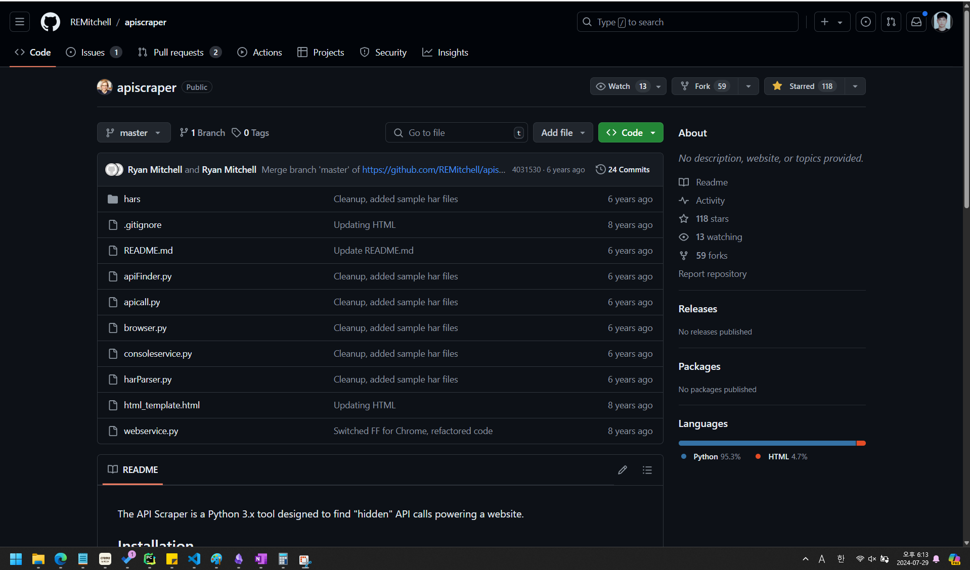
Task: Open REMitchell owner link
Action: (91, 22)
